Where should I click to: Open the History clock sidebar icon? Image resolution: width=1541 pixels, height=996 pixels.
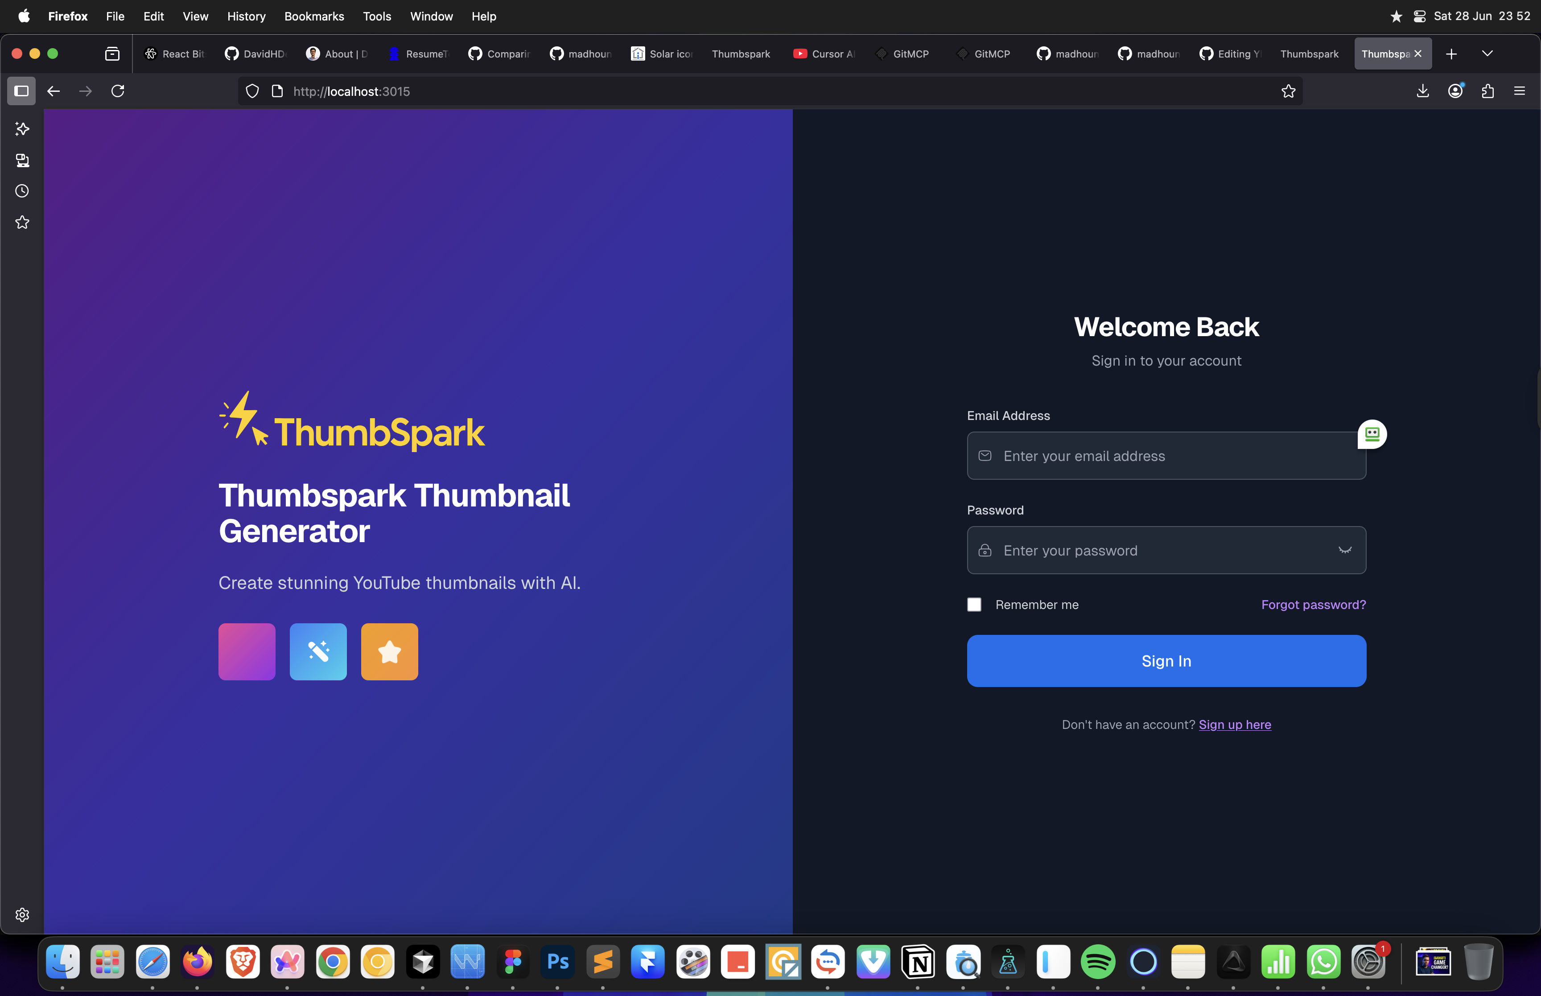point(22,191)
